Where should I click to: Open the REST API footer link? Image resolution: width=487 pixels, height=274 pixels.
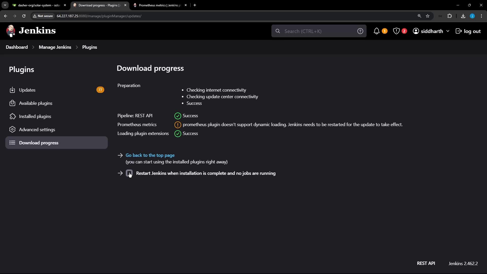point(426,263)
